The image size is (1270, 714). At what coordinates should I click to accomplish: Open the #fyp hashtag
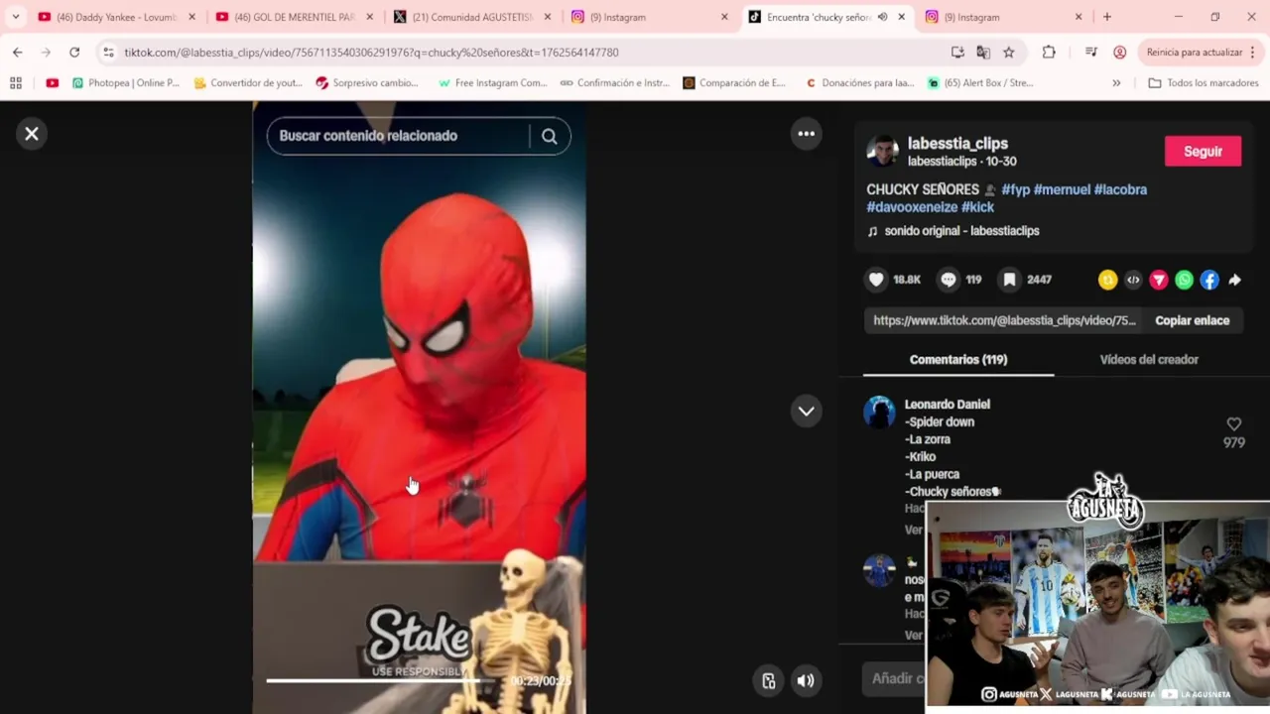click(x=1015, y=189)
